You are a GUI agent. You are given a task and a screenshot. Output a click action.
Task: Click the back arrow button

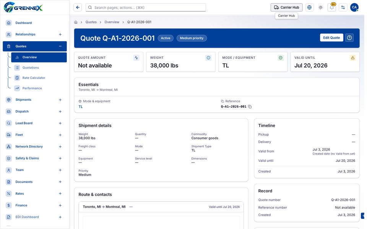click(x=78, y=8)
